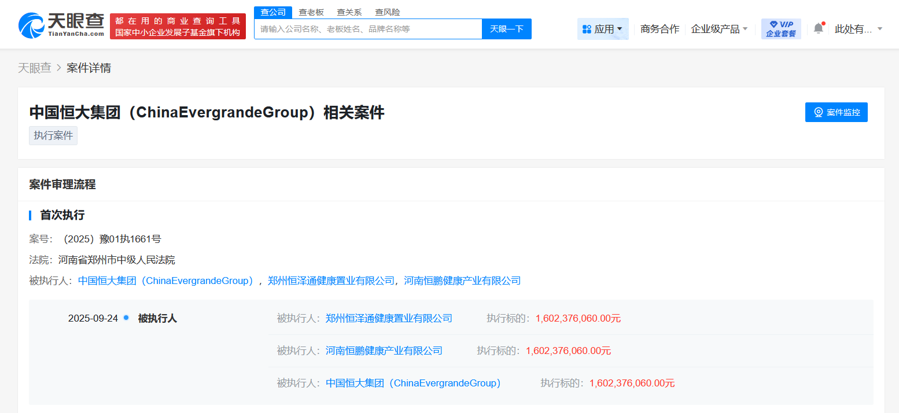This screenshot has height=413, width=899.
Task: Click the 案件监控 button
Action: (837, 112)
